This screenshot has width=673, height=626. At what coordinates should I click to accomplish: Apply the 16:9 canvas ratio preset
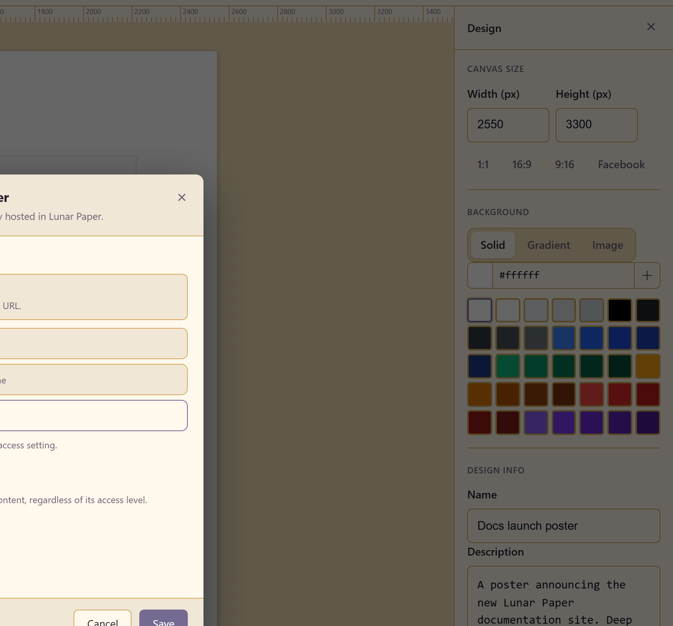point(522,164)
